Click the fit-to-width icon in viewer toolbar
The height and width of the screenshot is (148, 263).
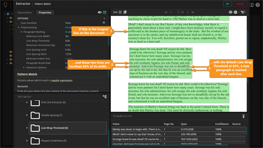pyautogui.click(x=115, y=12)
